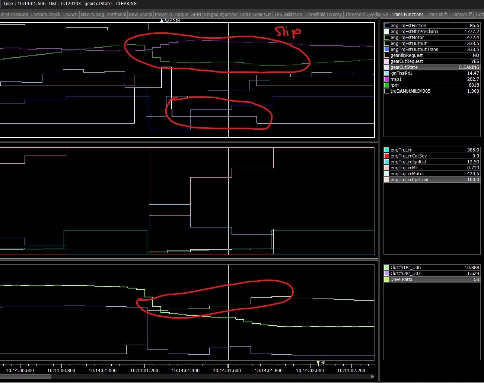484x383 pixels.
Task: Open the Lambda check tab
Action: (x=46, y=15)
